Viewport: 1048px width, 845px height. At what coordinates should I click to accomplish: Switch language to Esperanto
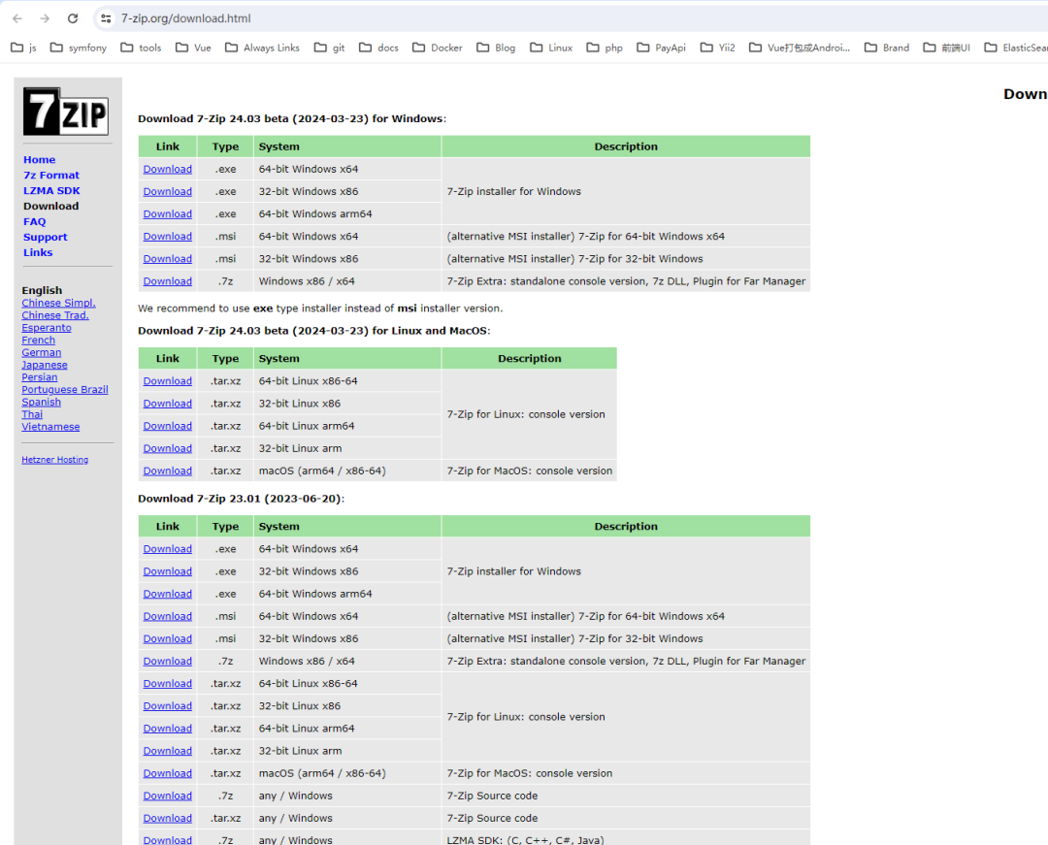tap(47, 328)
